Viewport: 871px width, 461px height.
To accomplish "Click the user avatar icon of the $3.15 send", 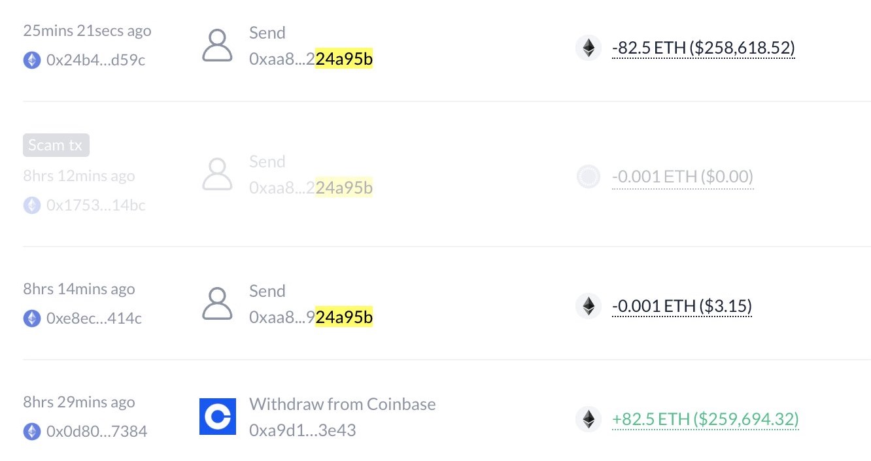I will click(218, 304).
